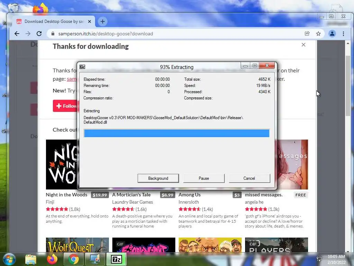This screenshot has width=354, height=266.
Task: Open the Night in the Woods title link
Action: [x=66, y=195]
